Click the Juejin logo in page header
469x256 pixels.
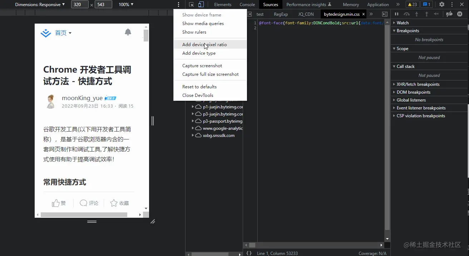click(46, 33)
